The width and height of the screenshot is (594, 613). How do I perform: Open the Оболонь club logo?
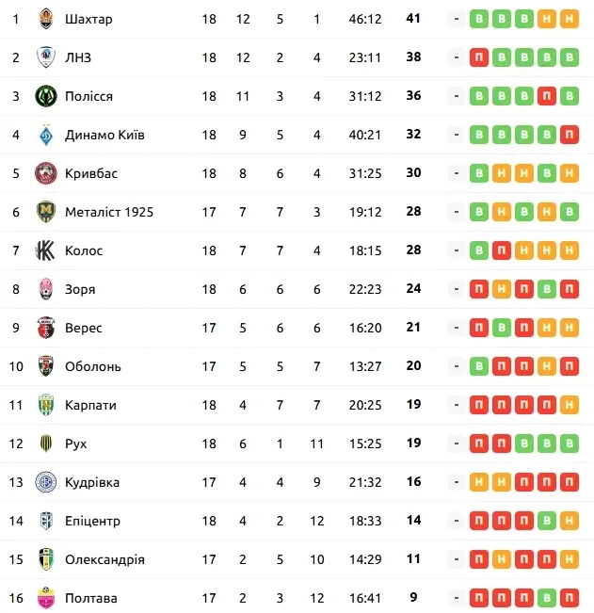[x=45, y=366]
